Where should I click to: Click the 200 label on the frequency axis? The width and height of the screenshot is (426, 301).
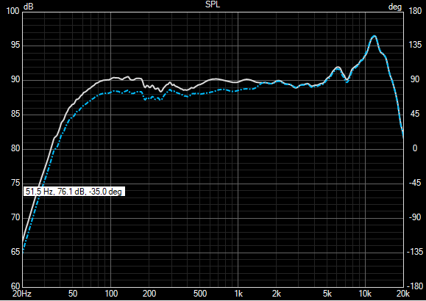[x=149, y=294]
